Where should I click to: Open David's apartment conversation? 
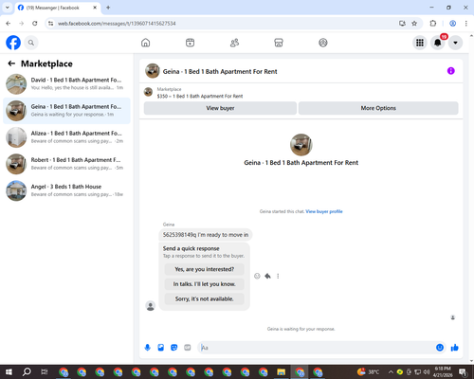[66, 84]
